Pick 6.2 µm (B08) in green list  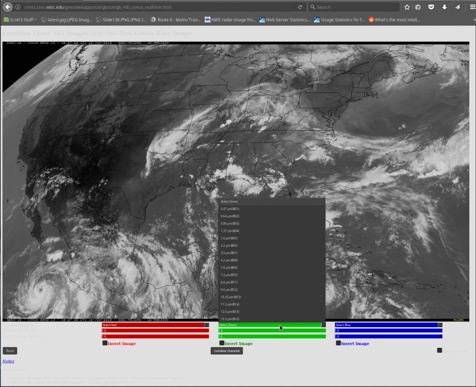click(x=230, y=261)
